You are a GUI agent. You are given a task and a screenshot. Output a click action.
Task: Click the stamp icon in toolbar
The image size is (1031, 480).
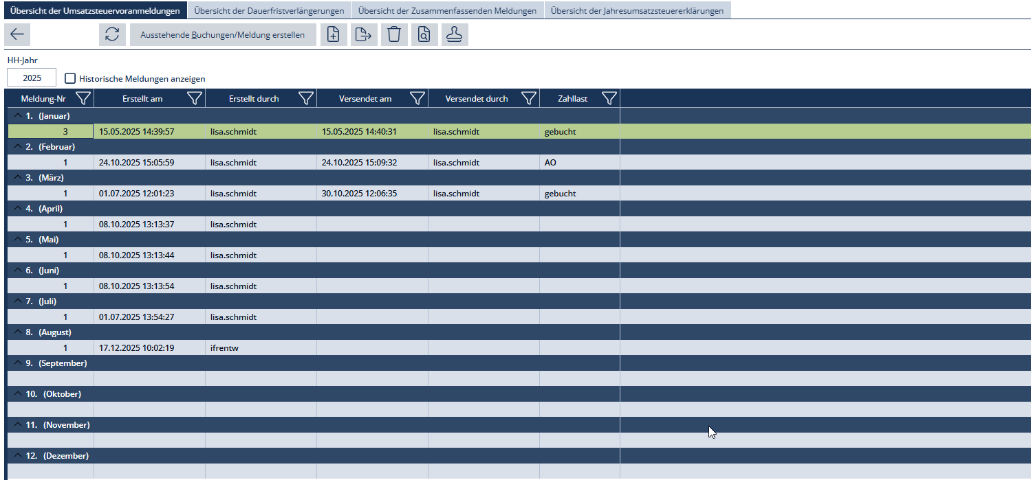[x=455, y=35]
